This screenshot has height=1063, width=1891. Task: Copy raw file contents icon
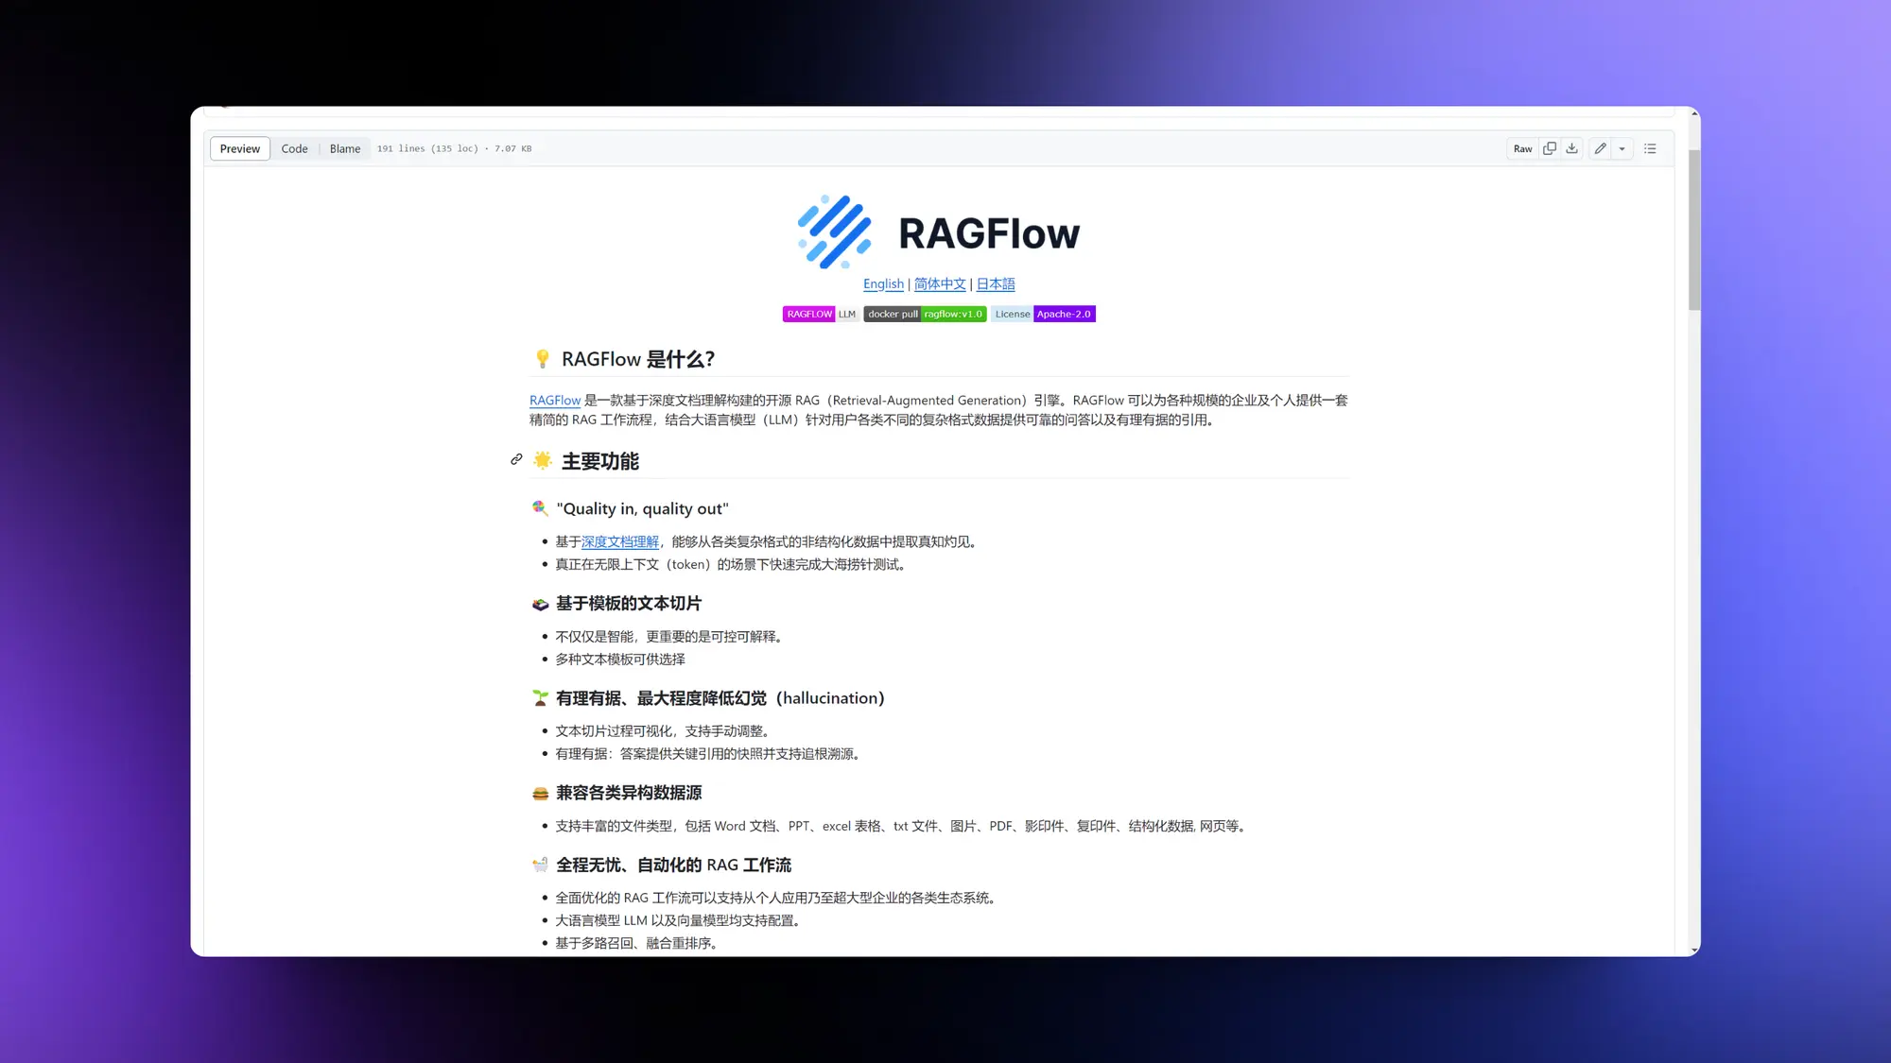pyautogui.click(x=1549, y=148)
